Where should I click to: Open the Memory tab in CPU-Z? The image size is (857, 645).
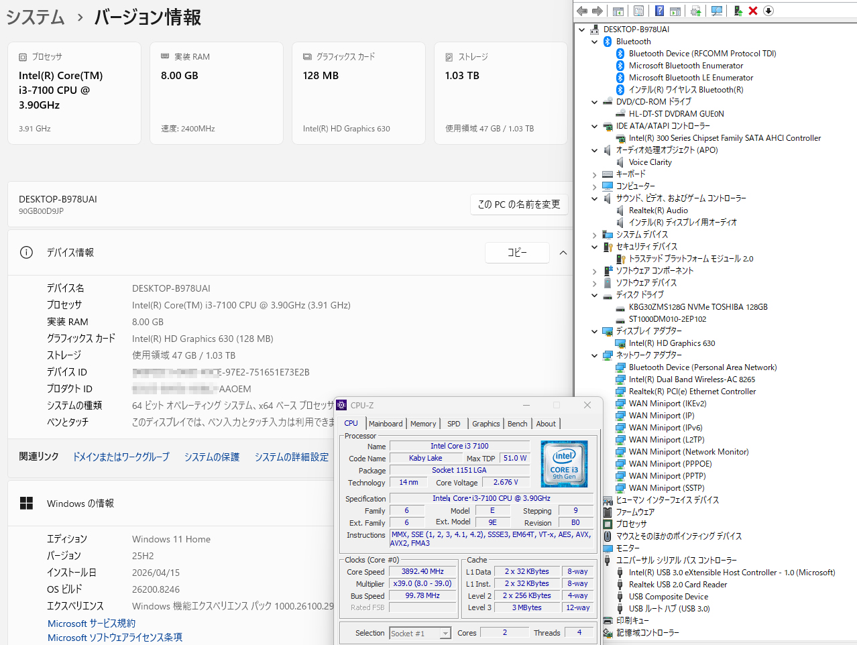pyautogui.click(x=423, y=424)
